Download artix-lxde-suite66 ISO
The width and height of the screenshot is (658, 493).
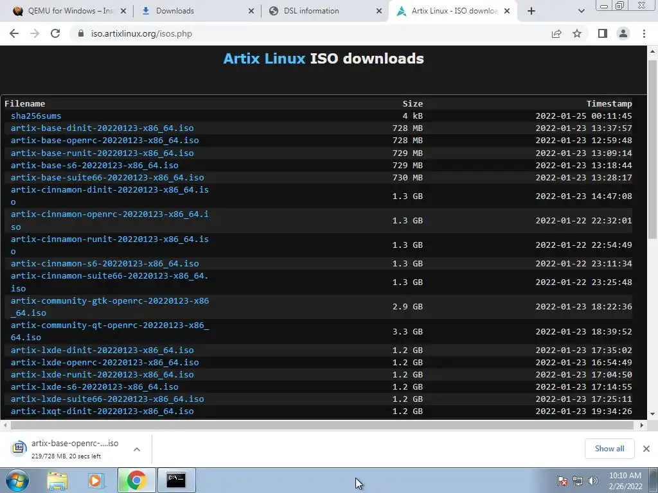pyautogui.click(x=107, y=399)
